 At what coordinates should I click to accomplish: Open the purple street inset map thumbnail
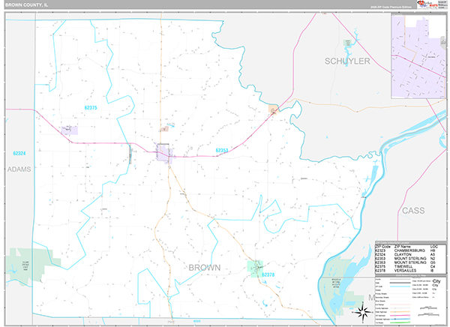click(x=419, y=55)
